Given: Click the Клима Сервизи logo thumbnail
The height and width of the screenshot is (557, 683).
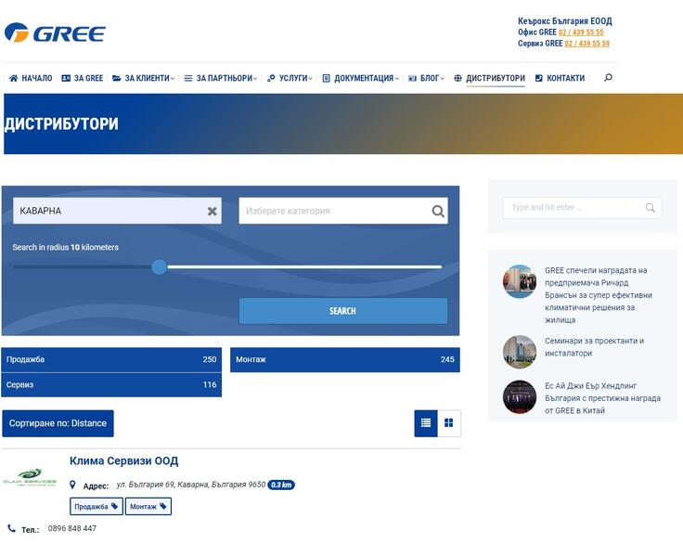Looking at the screenshot, I should (x=30, y=478).
